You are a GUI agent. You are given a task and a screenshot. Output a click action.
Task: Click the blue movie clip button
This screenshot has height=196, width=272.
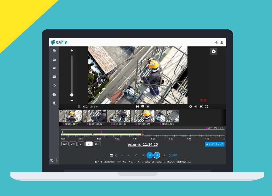point(215,144)
